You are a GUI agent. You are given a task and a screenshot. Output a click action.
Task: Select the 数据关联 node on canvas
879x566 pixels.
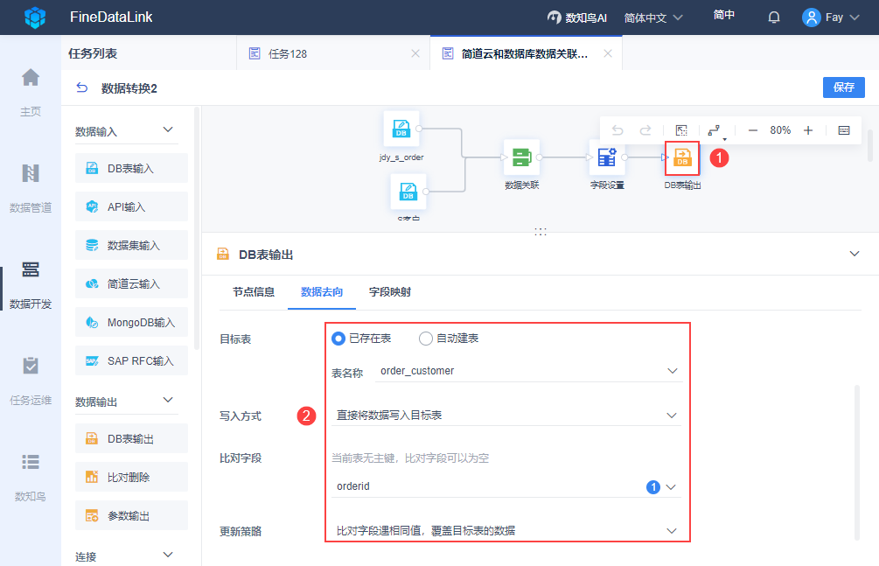click(522, 157)
